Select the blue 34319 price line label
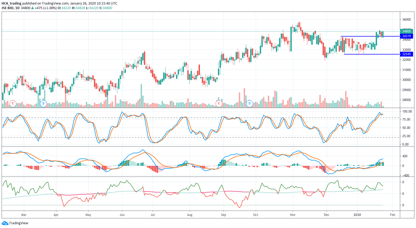Viewport: 416px width, 228px height. (406, 36)
